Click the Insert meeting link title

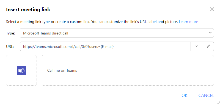tap(28, 10)
